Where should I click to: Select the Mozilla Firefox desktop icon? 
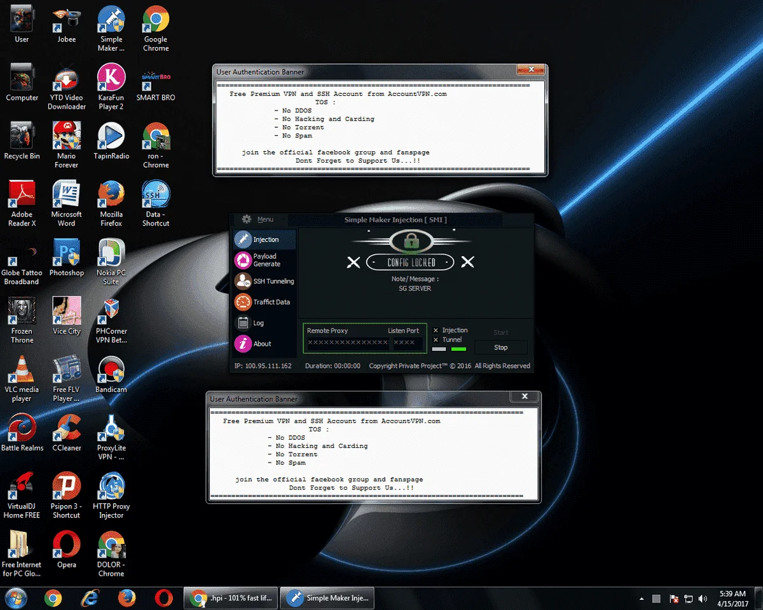pyautogui.click(x=111, y=204)
